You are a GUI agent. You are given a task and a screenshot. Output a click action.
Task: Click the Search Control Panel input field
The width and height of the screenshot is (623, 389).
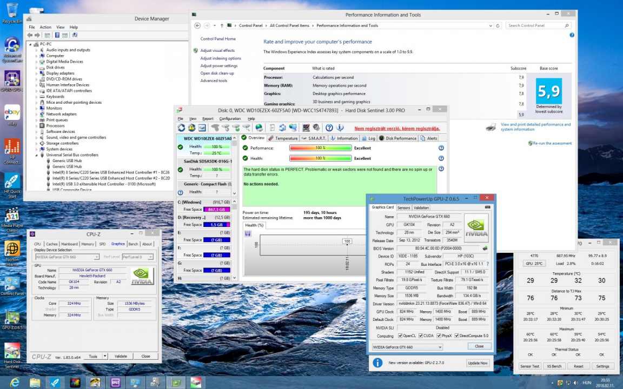[x=539, y=25]
